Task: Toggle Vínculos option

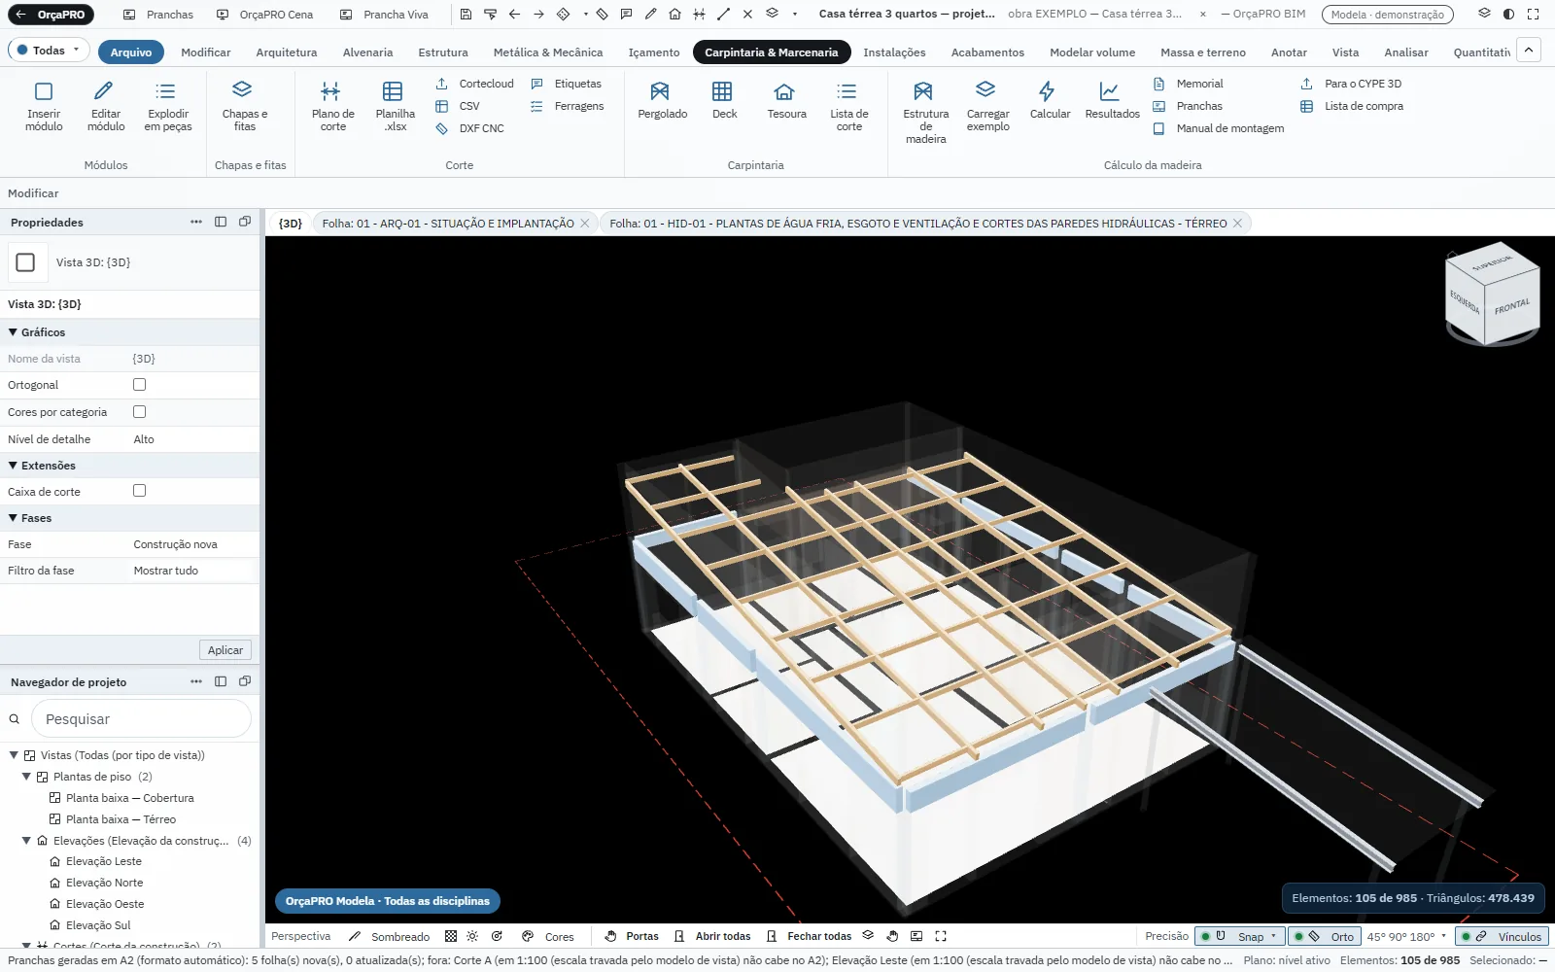Action: pos(1502,936)
